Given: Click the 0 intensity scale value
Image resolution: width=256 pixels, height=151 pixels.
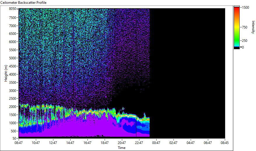Looking at the screenshot, I should click(243, 47).
